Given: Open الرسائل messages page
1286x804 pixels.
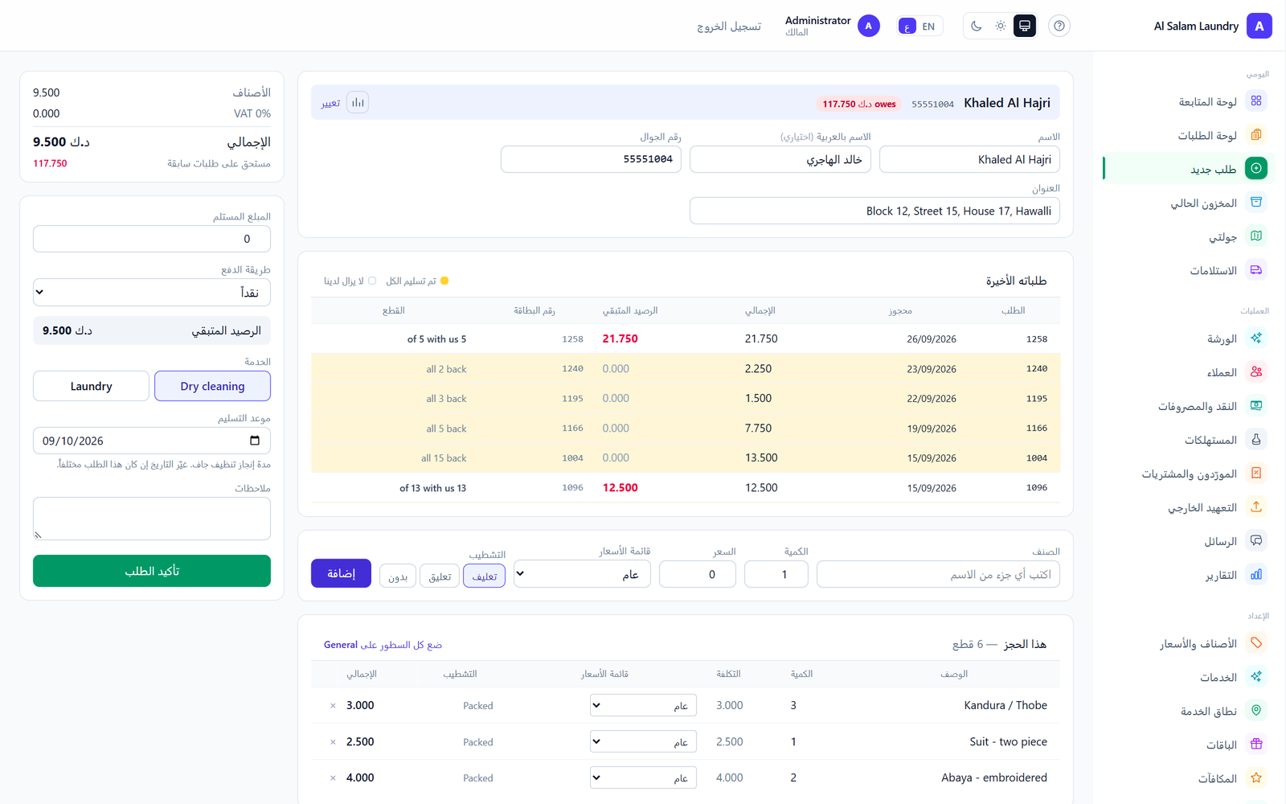Looking at the screenshot, I should click(x=1189, y=541).
